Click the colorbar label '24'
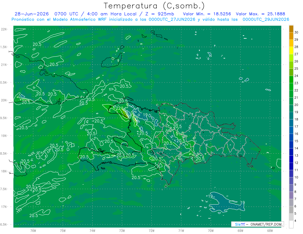This screenshot has width=303, height=234. click(296, 76)
